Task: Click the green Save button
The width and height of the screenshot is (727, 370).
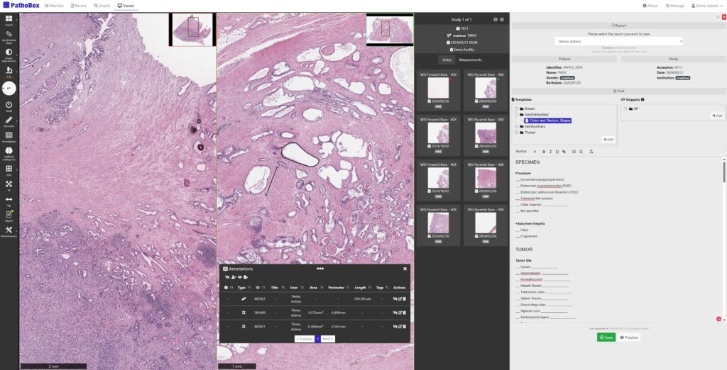Action: click(x=606, y=337)
